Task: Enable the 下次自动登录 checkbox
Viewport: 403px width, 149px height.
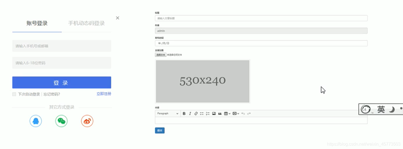Action: (14, 94)
